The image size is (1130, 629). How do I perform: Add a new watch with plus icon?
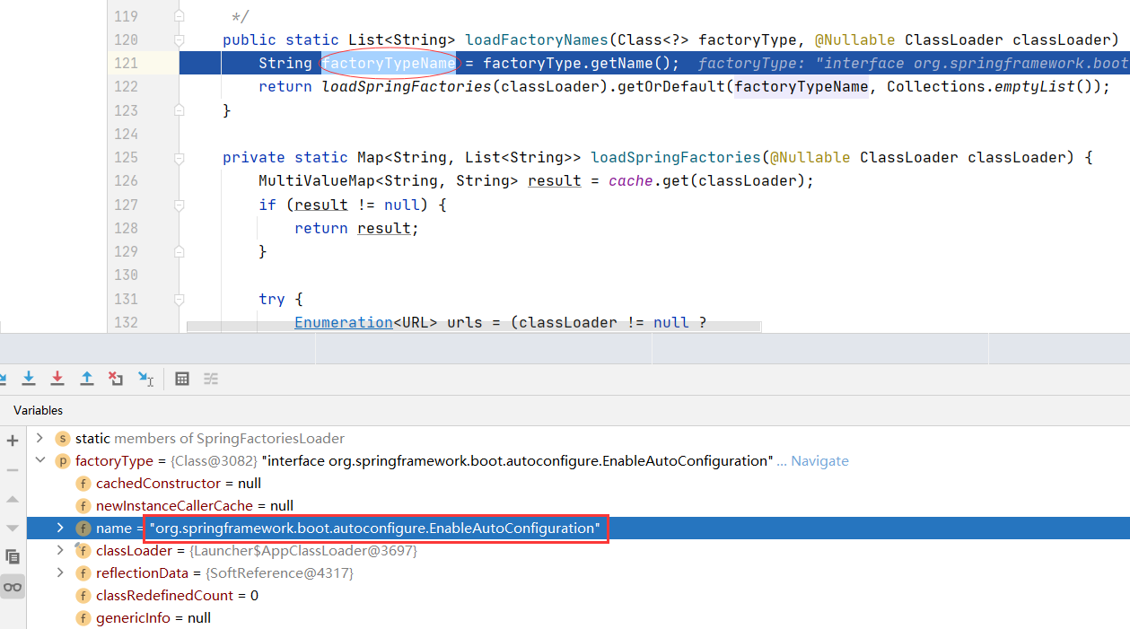pyautogui.click(x=13, y=441)
